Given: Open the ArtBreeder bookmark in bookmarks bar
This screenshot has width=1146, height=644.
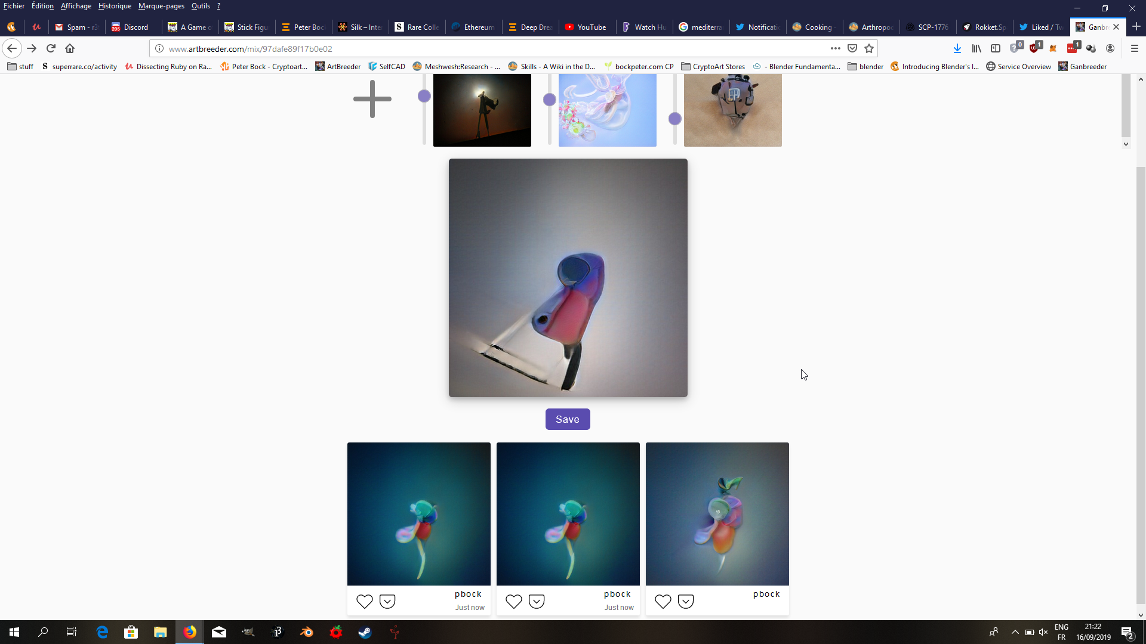Looking at the screenshot, I should coord(338,66).
